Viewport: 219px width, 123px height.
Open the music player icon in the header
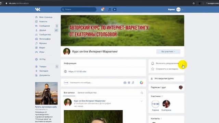[109, 9]
